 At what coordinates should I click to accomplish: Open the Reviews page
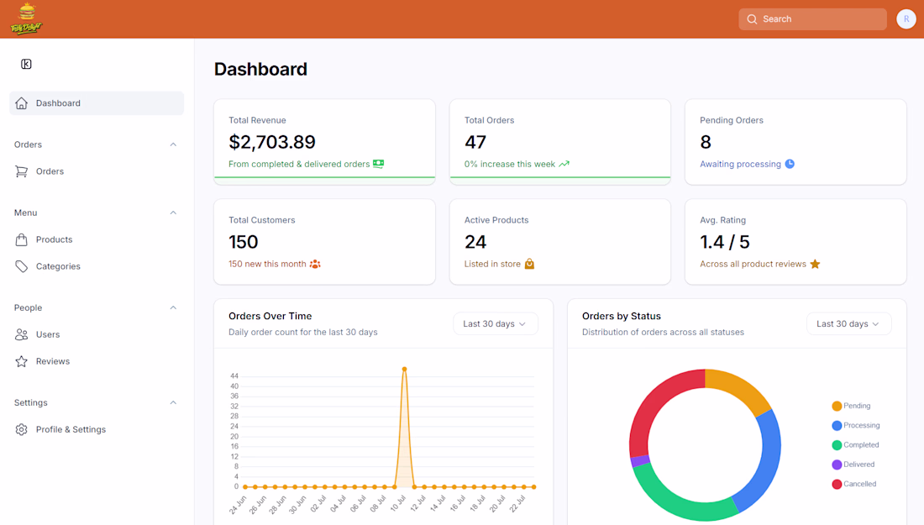point(97,361)
